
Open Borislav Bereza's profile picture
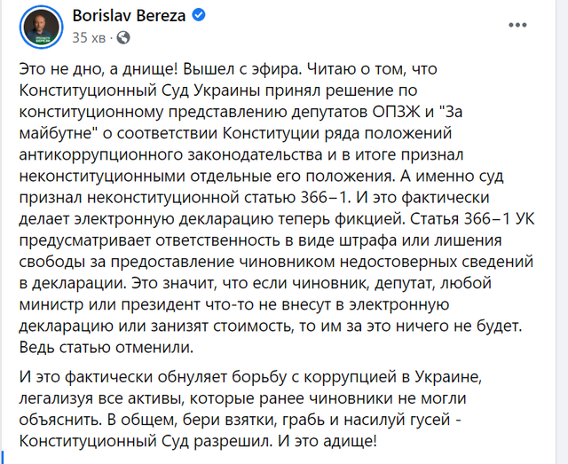pos(41,28)
